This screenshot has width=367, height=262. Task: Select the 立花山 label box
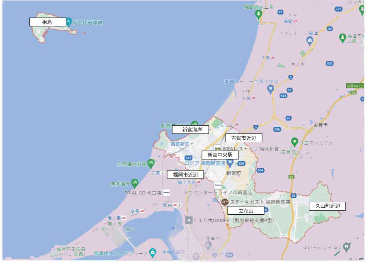245,211
